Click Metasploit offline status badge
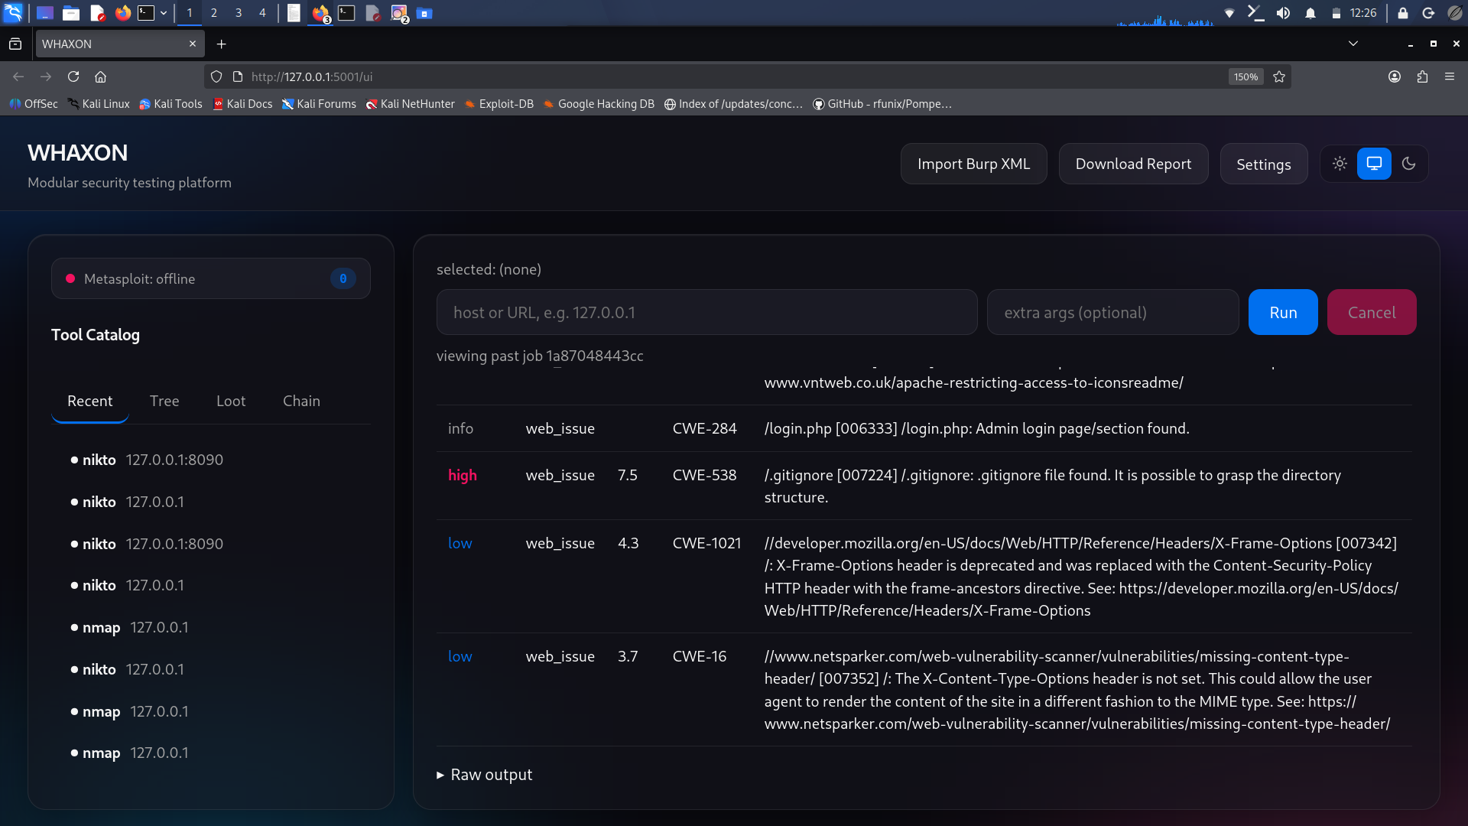 (x=211, y=278)
